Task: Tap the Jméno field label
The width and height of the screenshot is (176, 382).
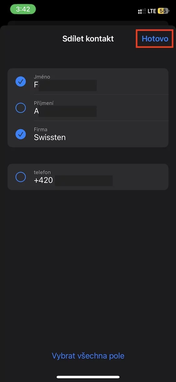Action: [42, 77]
